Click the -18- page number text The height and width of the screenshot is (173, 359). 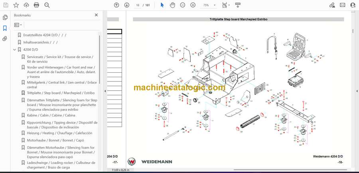[340, 162]
